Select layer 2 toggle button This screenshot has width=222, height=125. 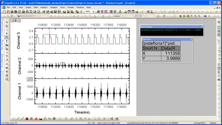tap(16, 21)
